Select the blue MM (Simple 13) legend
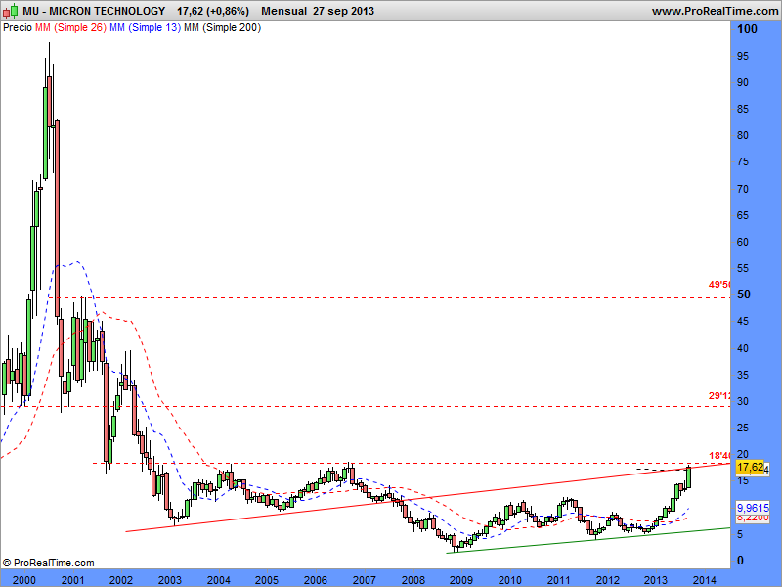The height and width of the screenshot is (587, 782). (x=145, y=28)
